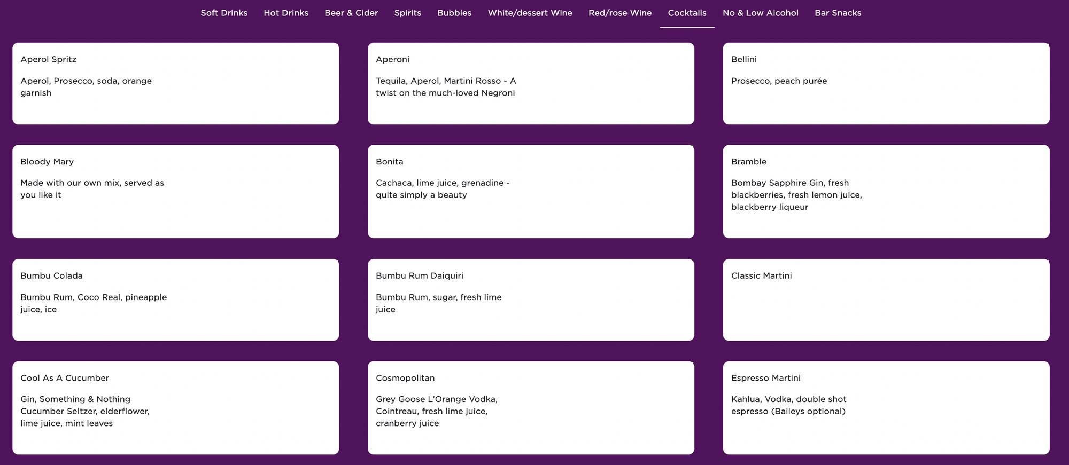Click the Aperoni cocktail name
This screenshot has height=465, width=1069.
coord(393,59)
